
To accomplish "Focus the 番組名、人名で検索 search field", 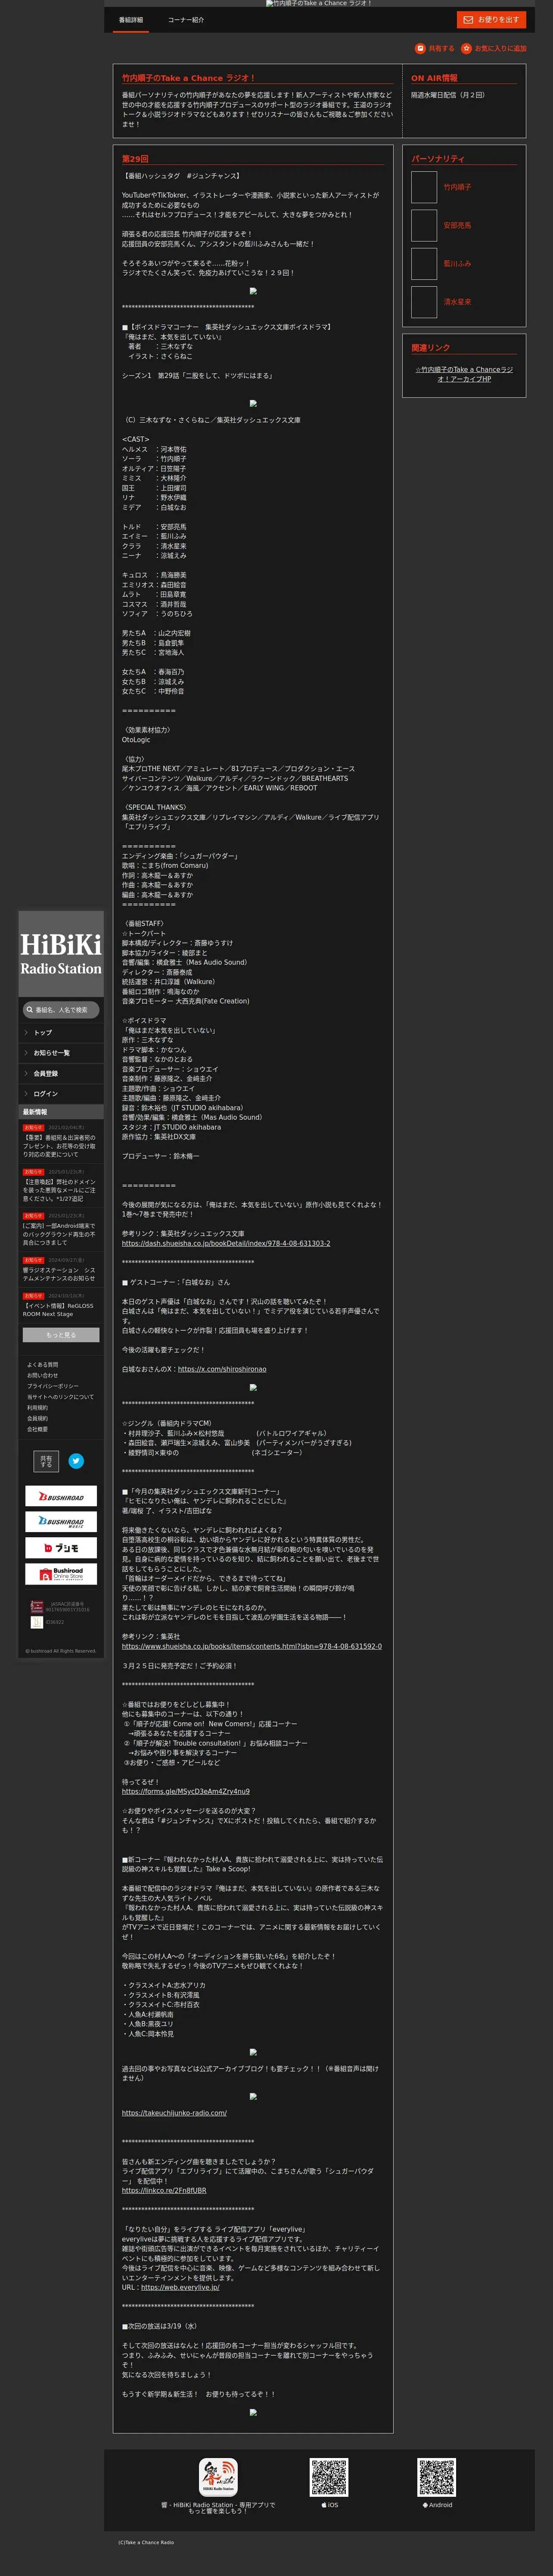I will (61, 1010).
